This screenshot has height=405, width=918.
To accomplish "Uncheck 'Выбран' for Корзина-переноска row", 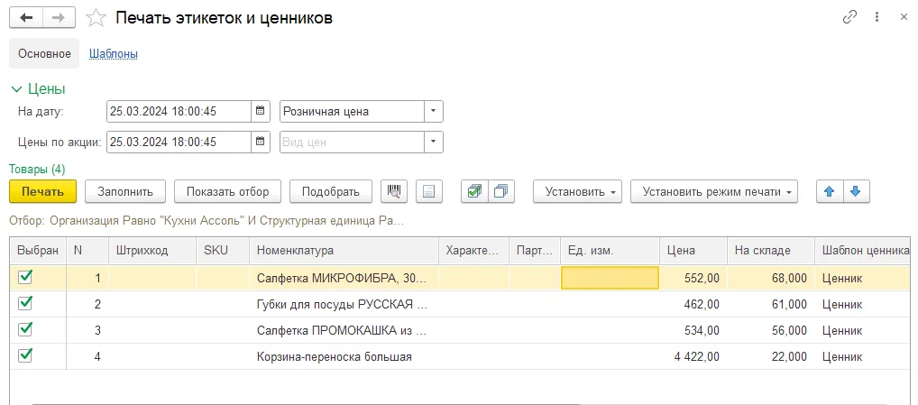I will (24, 355).
